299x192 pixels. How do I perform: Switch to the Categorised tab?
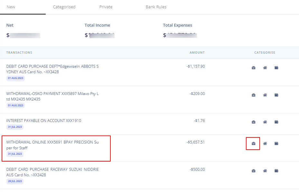pyautogui.click(x=64, y=7)
